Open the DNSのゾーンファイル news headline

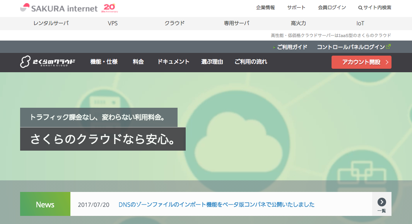pyautogui.click(x=217, y=205)
